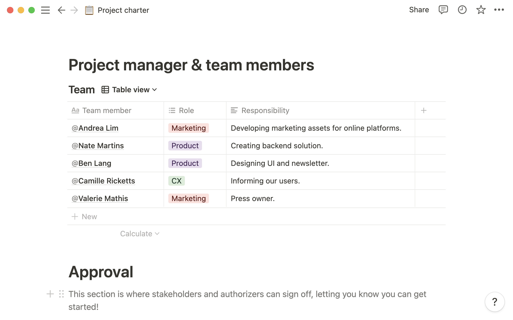The image size is (513, 320).
Task: Click the Share button
Action: click(418, 10)
